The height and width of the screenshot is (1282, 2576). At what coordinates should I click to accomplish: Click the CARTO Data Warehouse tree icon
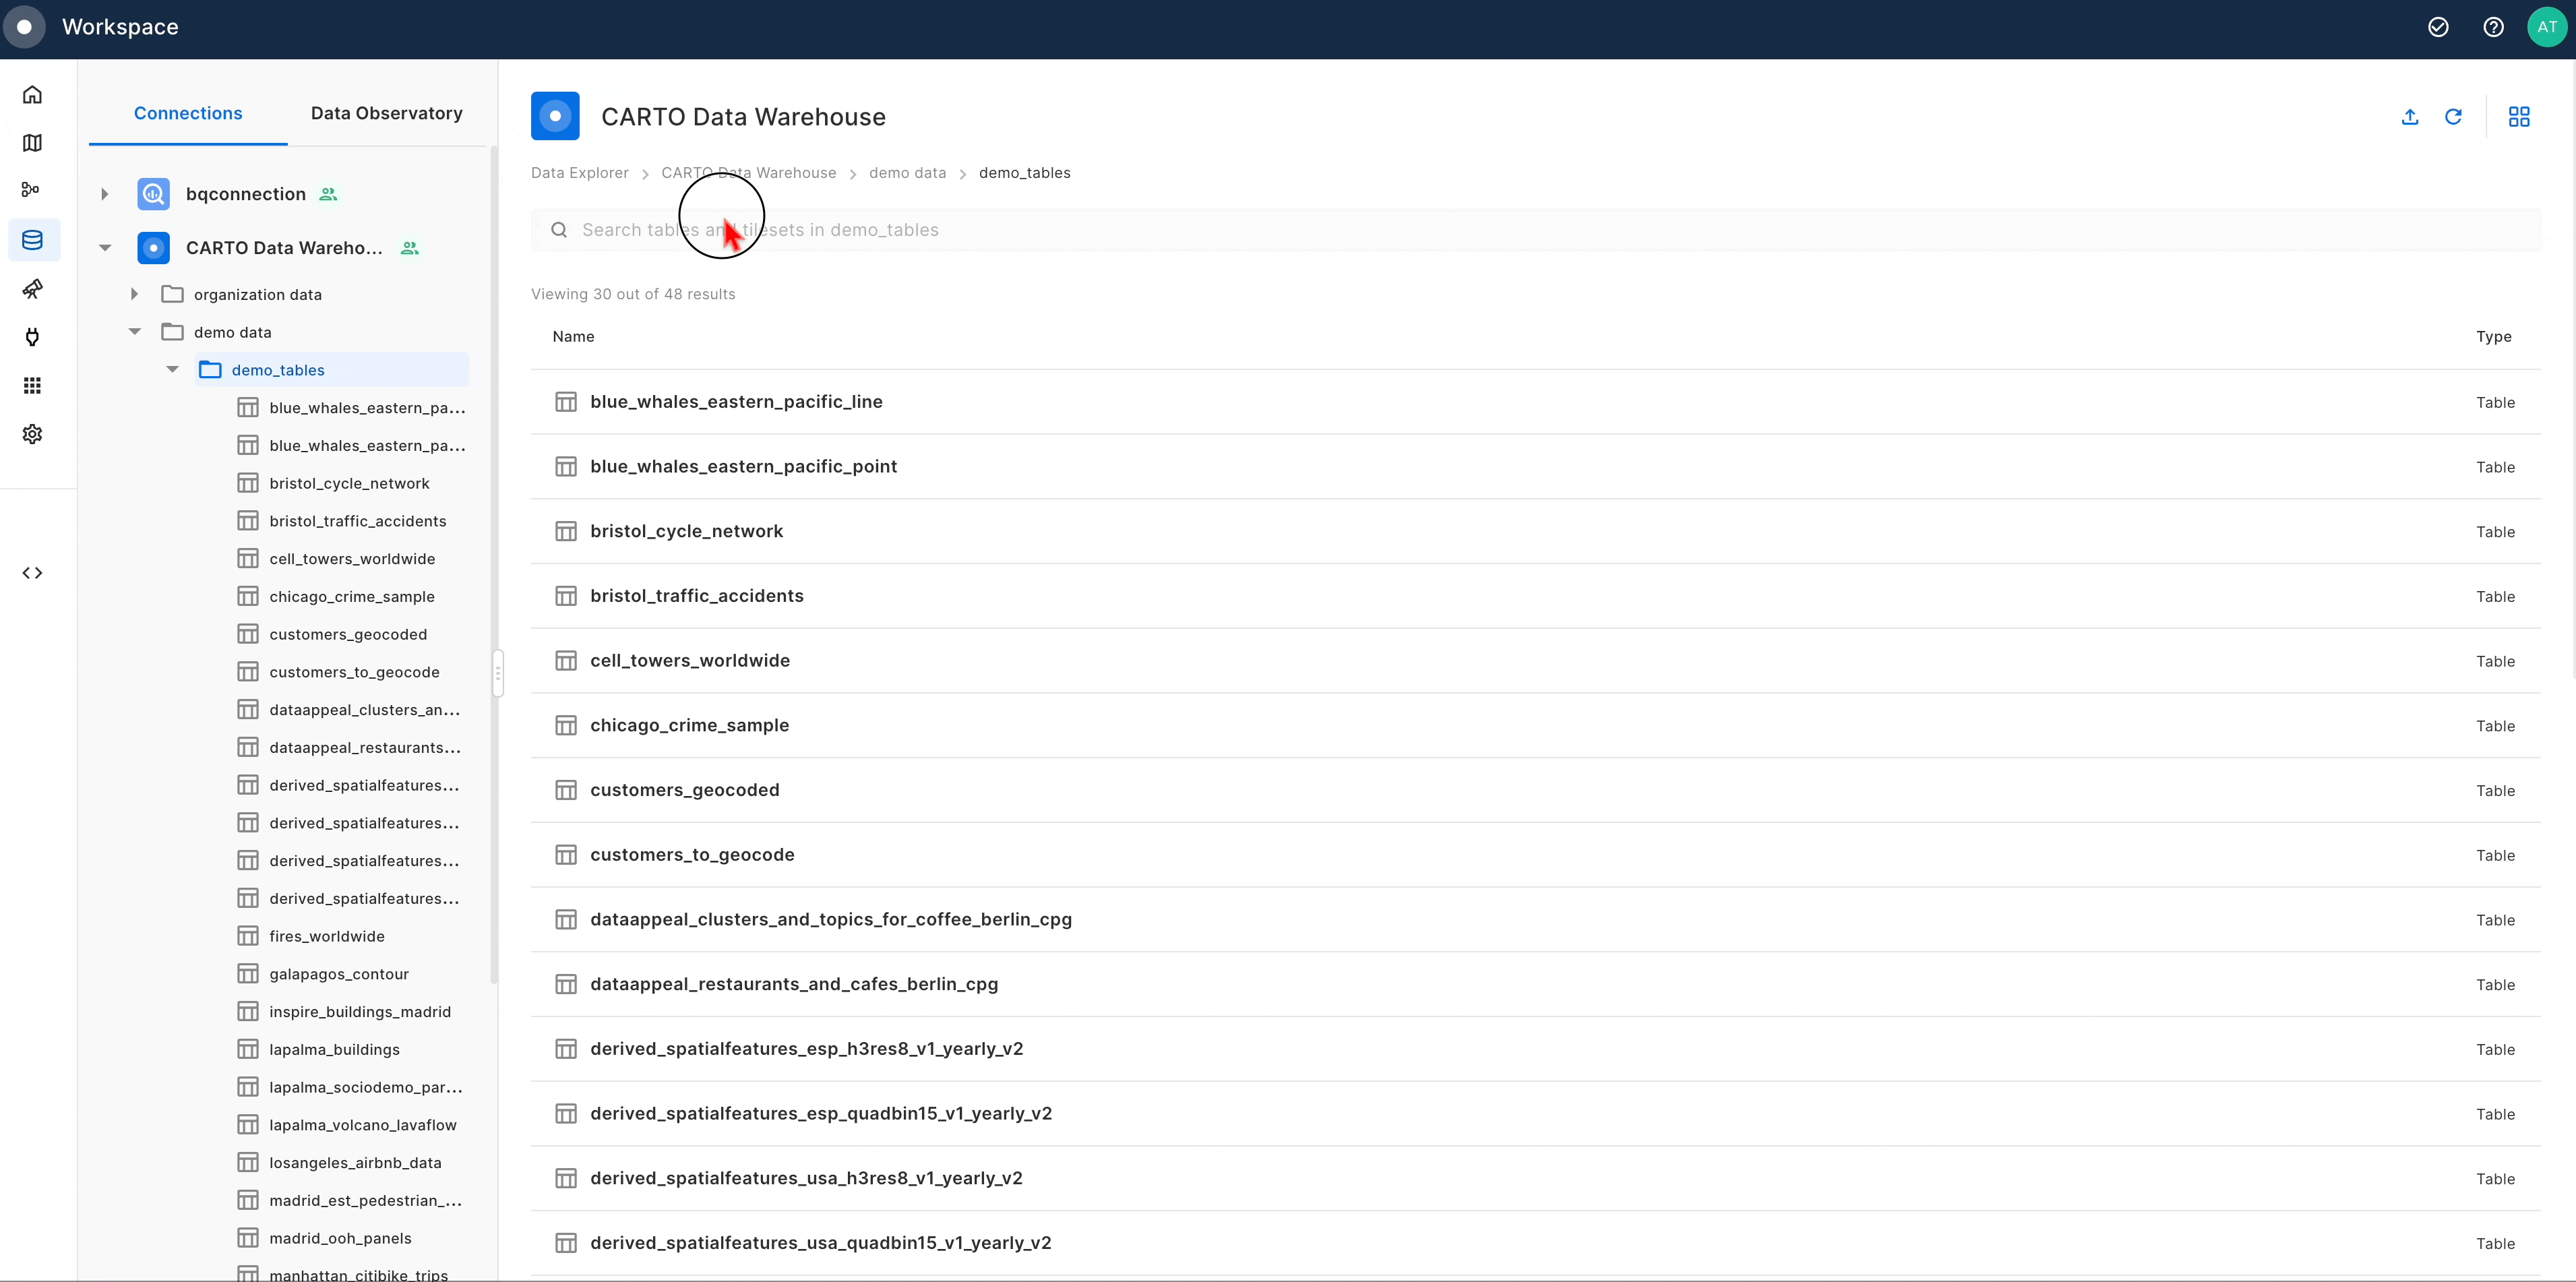[153, 248]
